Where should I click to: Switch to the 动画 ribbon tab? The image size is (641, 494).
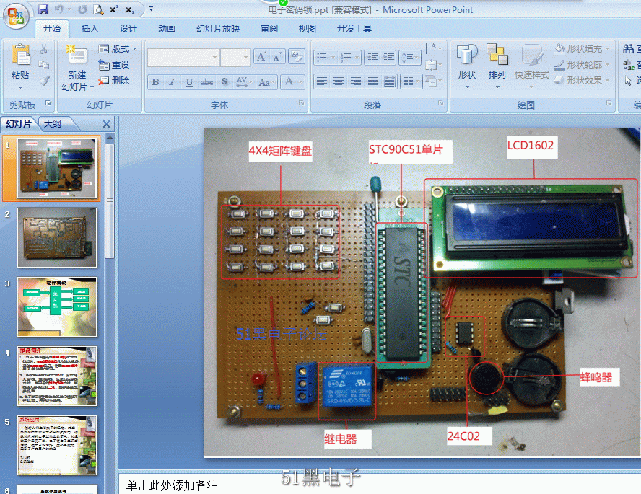(166, 29)
